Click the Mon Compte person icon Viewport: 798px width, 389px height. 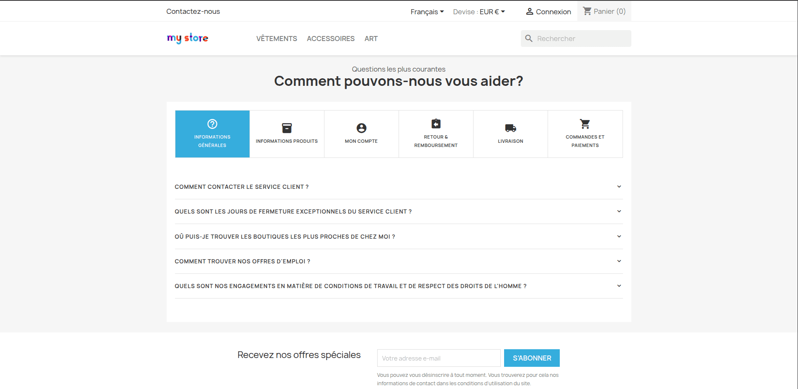pos(361,128)
